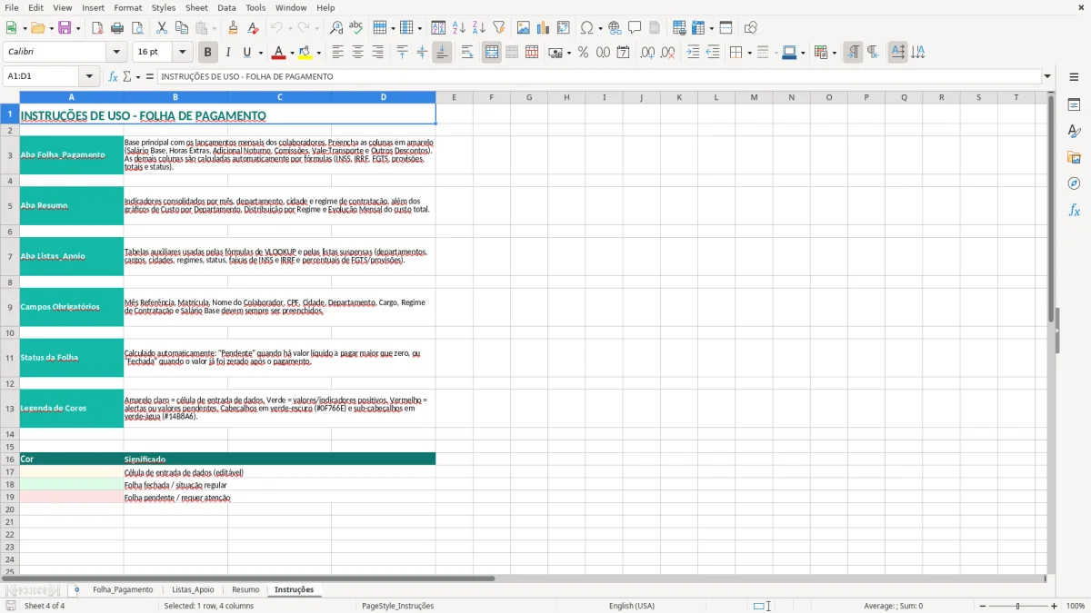Clear direct formatting icon
Viewport: 1091px width, 613px height.
pyautogui.click(x=253, y=28)
